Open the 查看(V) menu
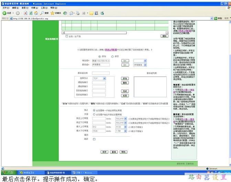 [x=25, y=8]
